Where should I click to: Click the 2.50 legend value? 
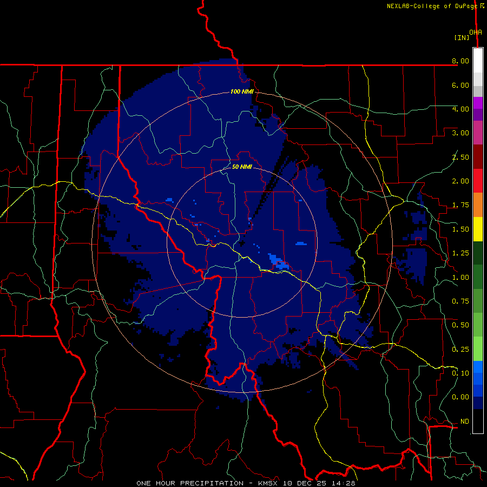pyautogui.click(x=460, y=157)
